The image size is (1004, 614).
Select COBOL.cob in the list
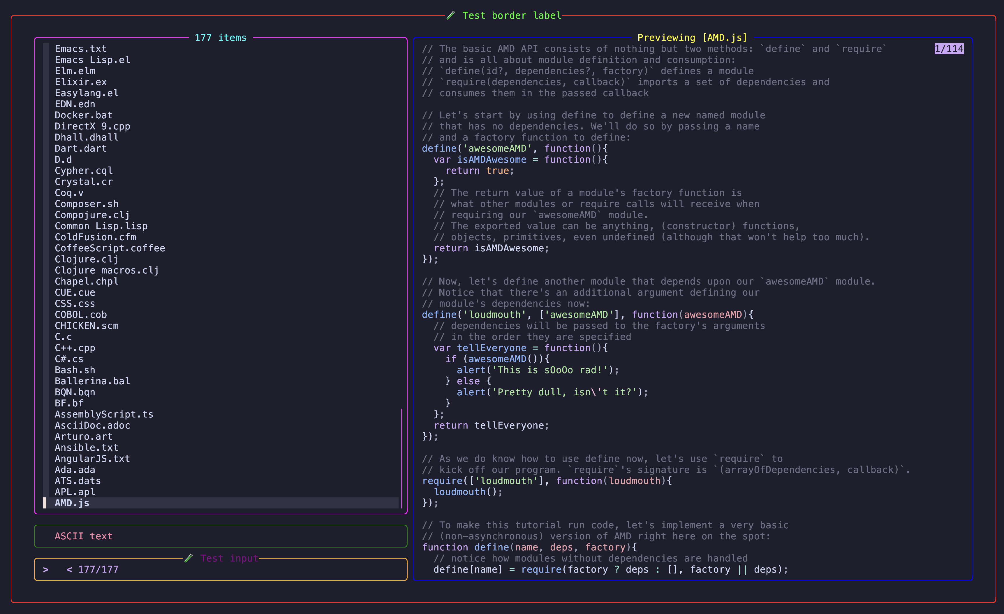81,315
